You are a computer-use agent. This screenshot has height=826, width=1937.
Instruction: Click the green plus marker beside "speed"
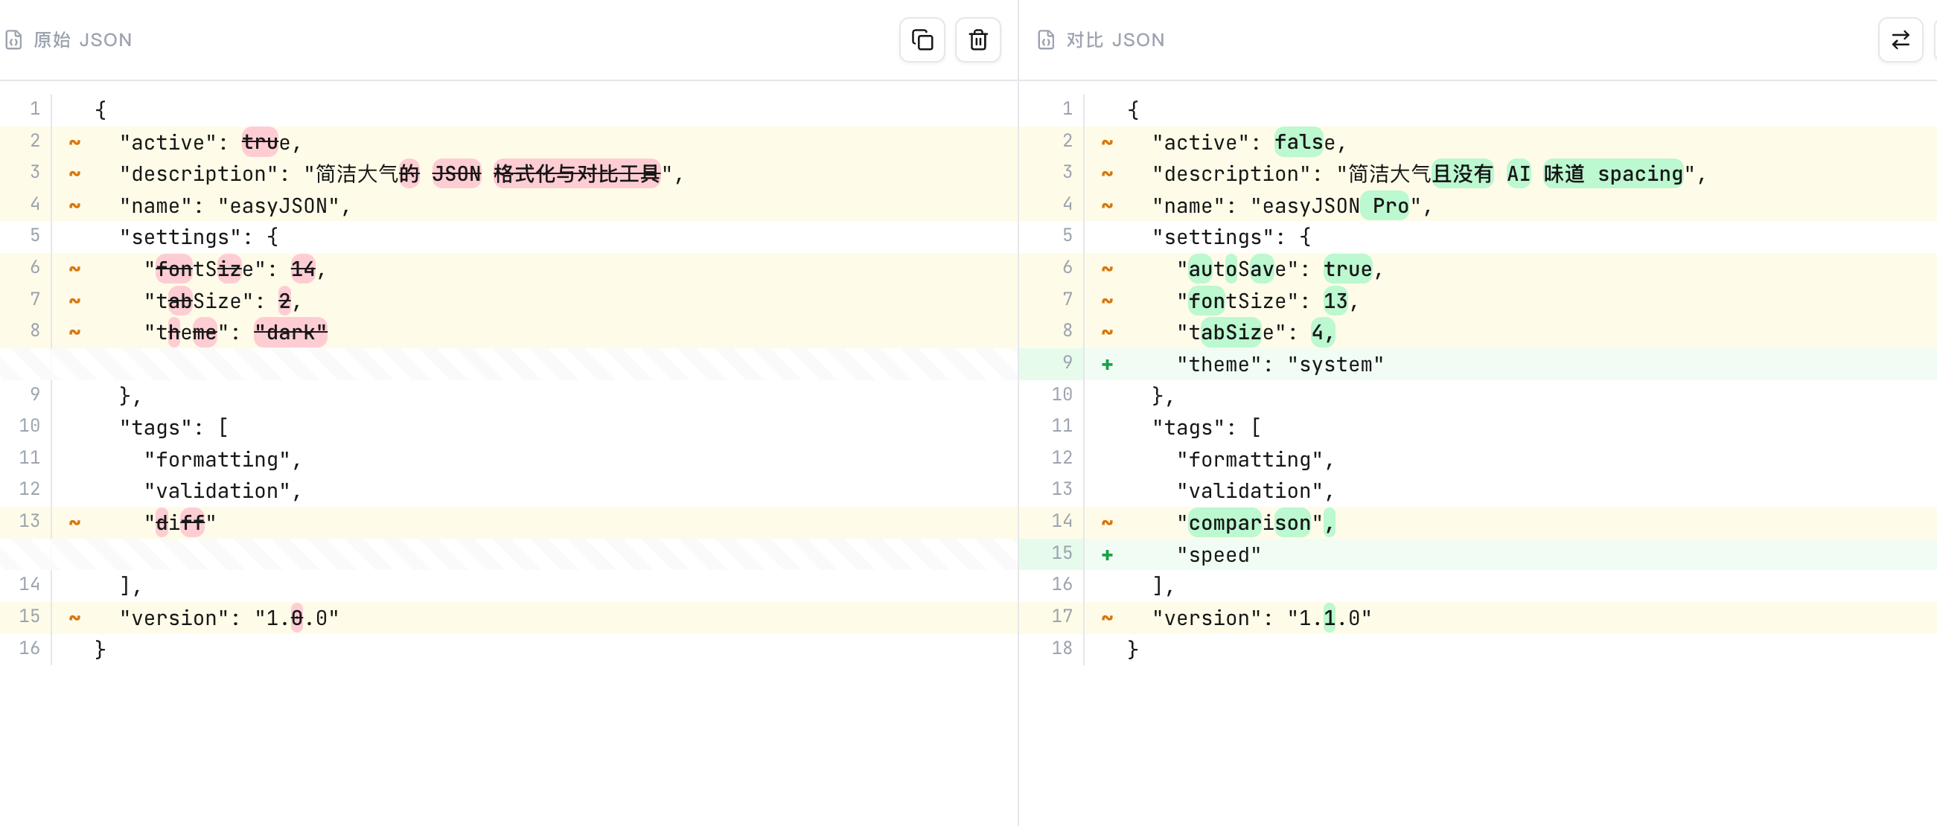(x=1107, y=554)
